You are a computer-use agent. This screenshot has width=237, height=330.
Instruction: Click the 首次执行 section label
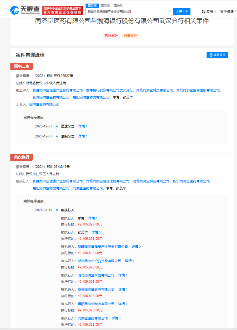point(22,157)
